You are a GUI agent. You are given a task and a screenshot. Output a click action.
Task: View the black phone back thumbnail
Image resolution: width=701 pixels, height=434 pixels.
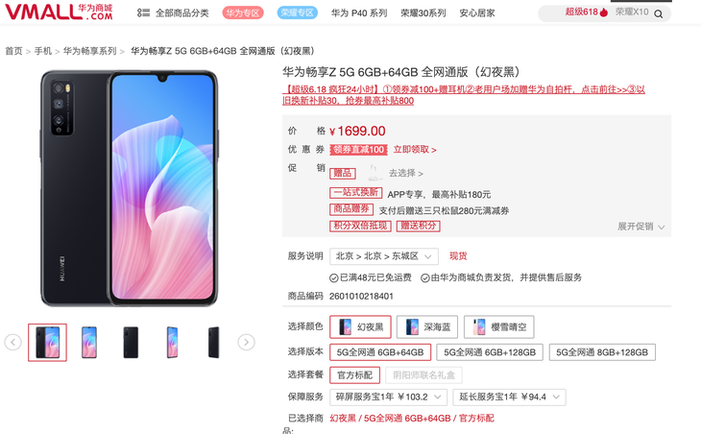tap(131, 343)
